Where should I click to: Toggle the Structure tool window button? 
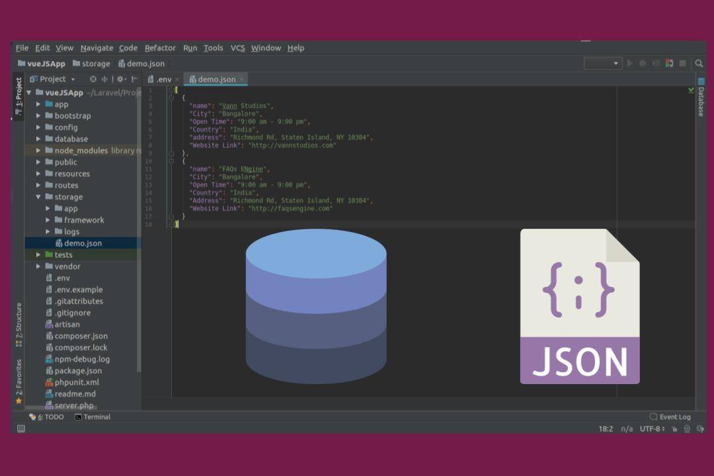pos(19,325)
